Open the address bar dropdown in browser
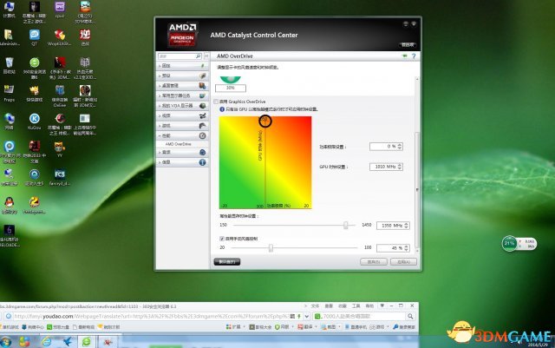This screenshot has height=348, width=555. [x=307, y=316]
